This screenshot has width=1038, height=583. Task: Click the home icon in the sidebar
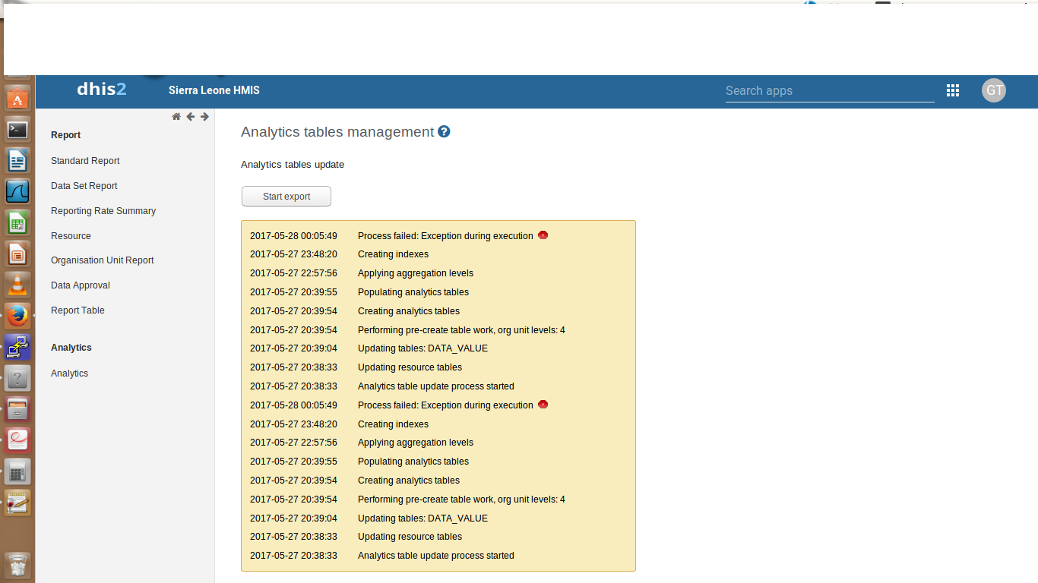point(176,116)
